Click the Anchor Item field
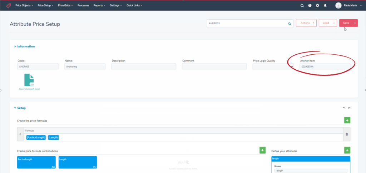Screen dimensions: 366x173 [325, 66]
